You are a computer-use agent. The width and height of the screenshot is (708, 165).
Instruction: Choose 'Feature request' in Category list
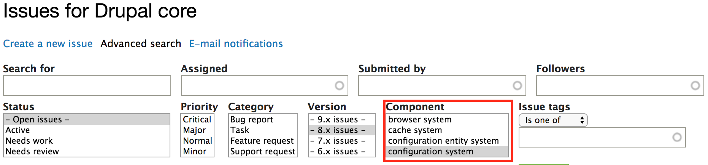coord(262,141)
